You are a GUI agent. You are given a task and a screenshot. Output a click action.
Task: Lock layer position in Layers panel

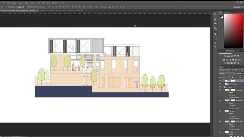tap(230, 77)
